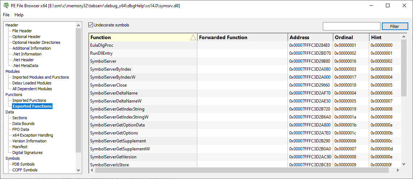This screenshot has width=413, height=179.
Task: Toggle the Undecorate symbols checkbox
Action: pyautogui.click(x=91, y=25)
